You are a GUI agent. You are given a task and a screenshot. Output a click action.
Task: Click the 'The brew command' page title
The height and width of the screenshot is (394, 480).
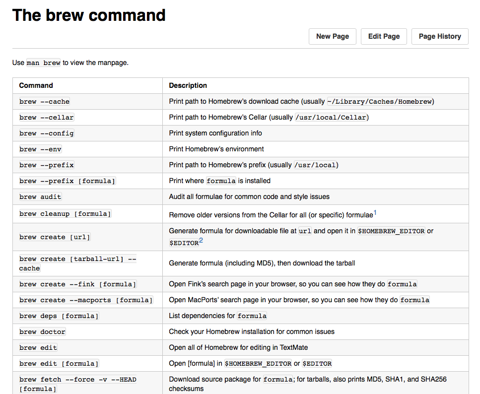pos(89,15)
